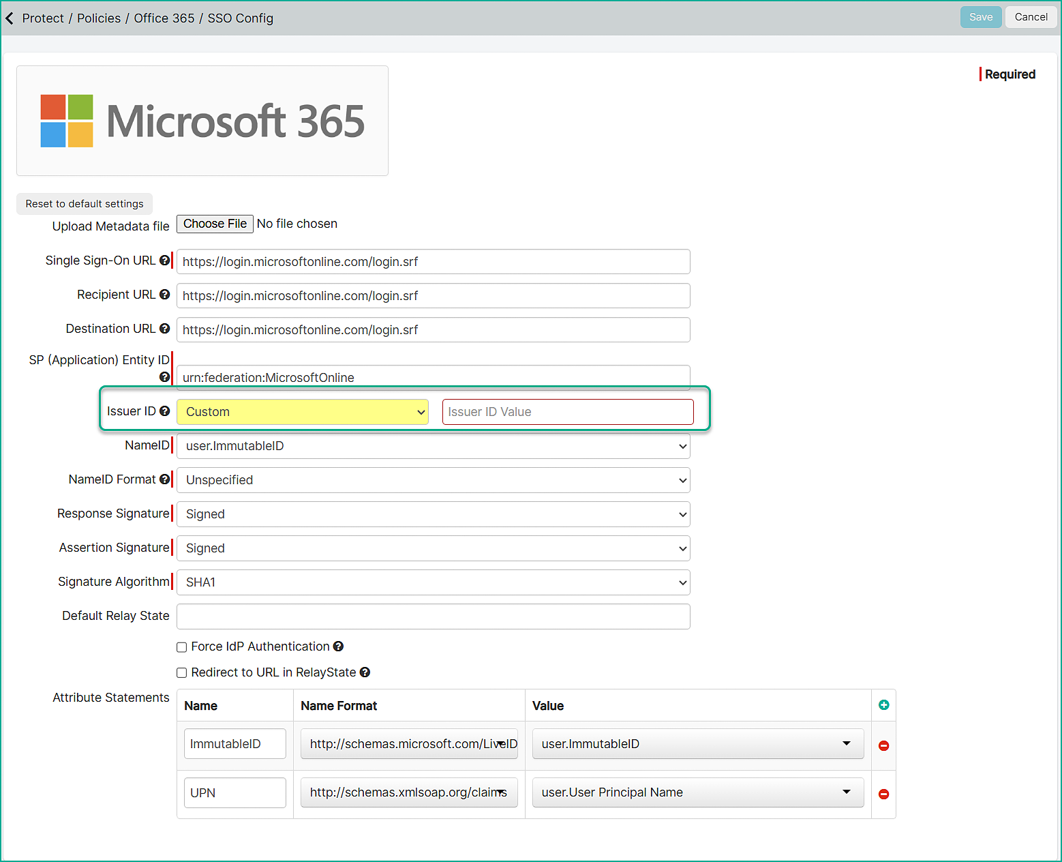This screenshot has height=862, width=1062.
Task: Add a new attribute statement row
Action: tap(883, 705)
